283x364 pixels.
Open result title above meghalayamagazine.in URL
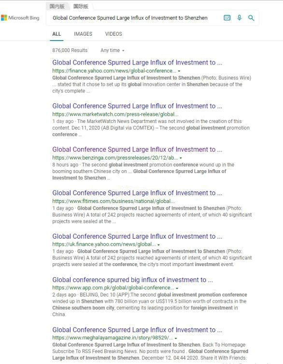[137, 330]
